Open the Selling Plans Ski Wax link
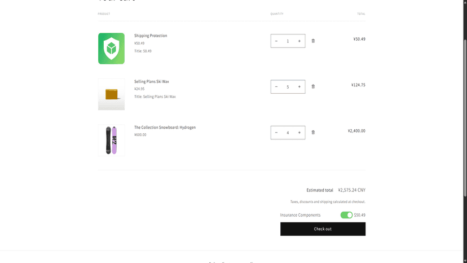 [151, 81]
